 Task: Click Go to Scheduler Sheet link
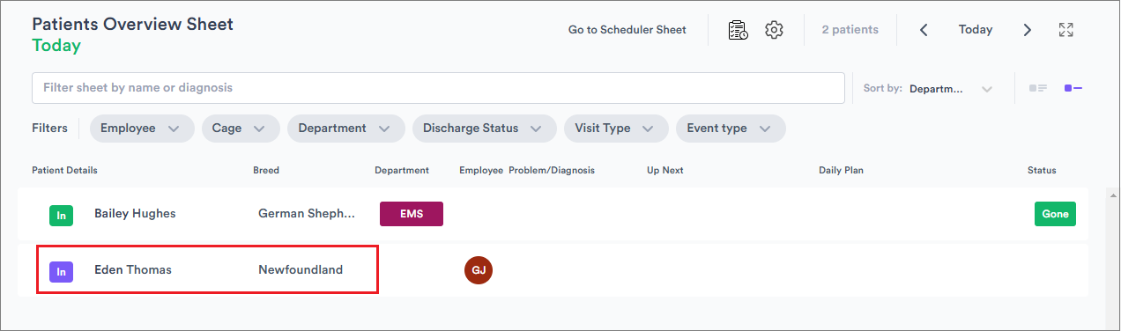tap(627, 30)
